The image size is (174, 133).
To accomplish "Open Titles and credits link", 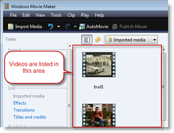I will (x=30, y=117).
